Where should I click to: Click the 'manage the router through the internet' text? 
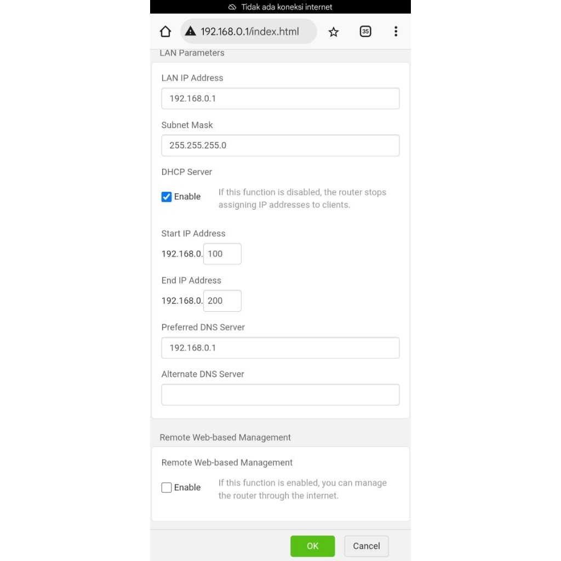coord(302,489)
